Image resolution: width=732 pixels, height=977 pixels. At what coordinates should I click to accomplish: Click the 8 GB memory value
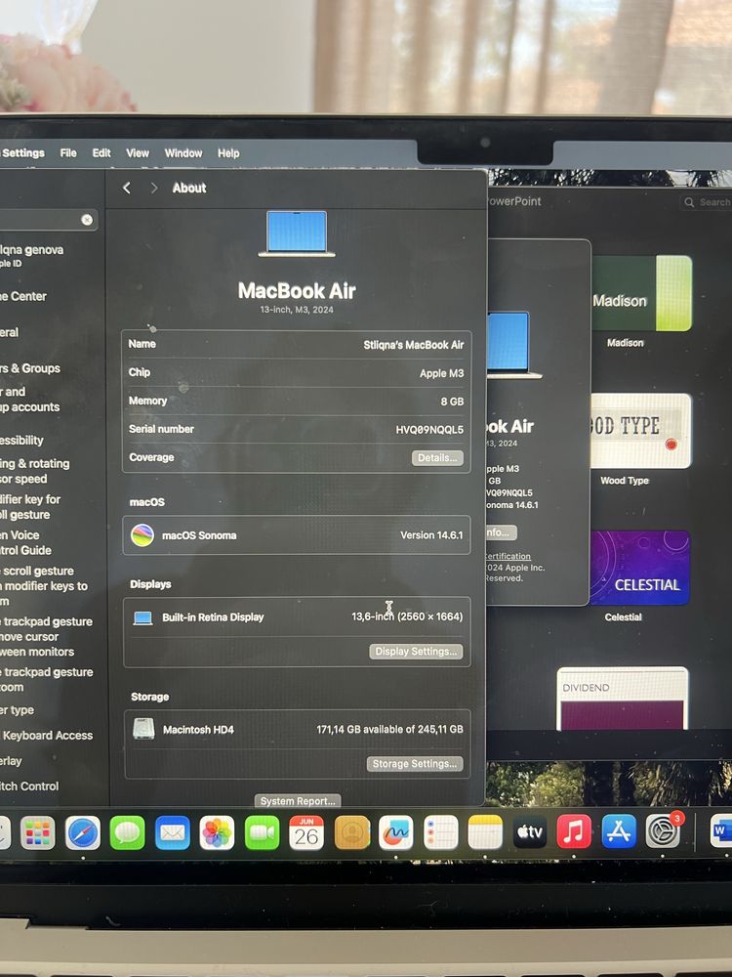click(452, 402)
